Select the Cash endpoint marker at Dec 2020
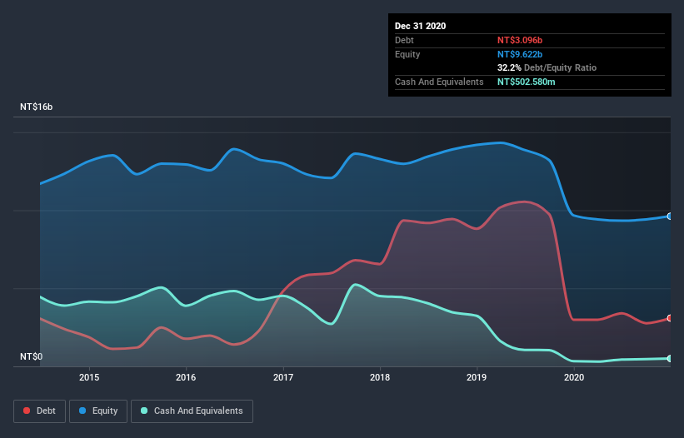 tap(670, 358)
